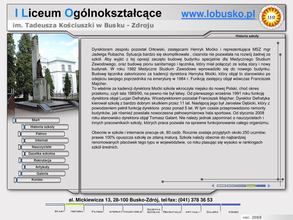
Task: Select Internat tab in bottom navigation
Action: (x=114, y=208)
